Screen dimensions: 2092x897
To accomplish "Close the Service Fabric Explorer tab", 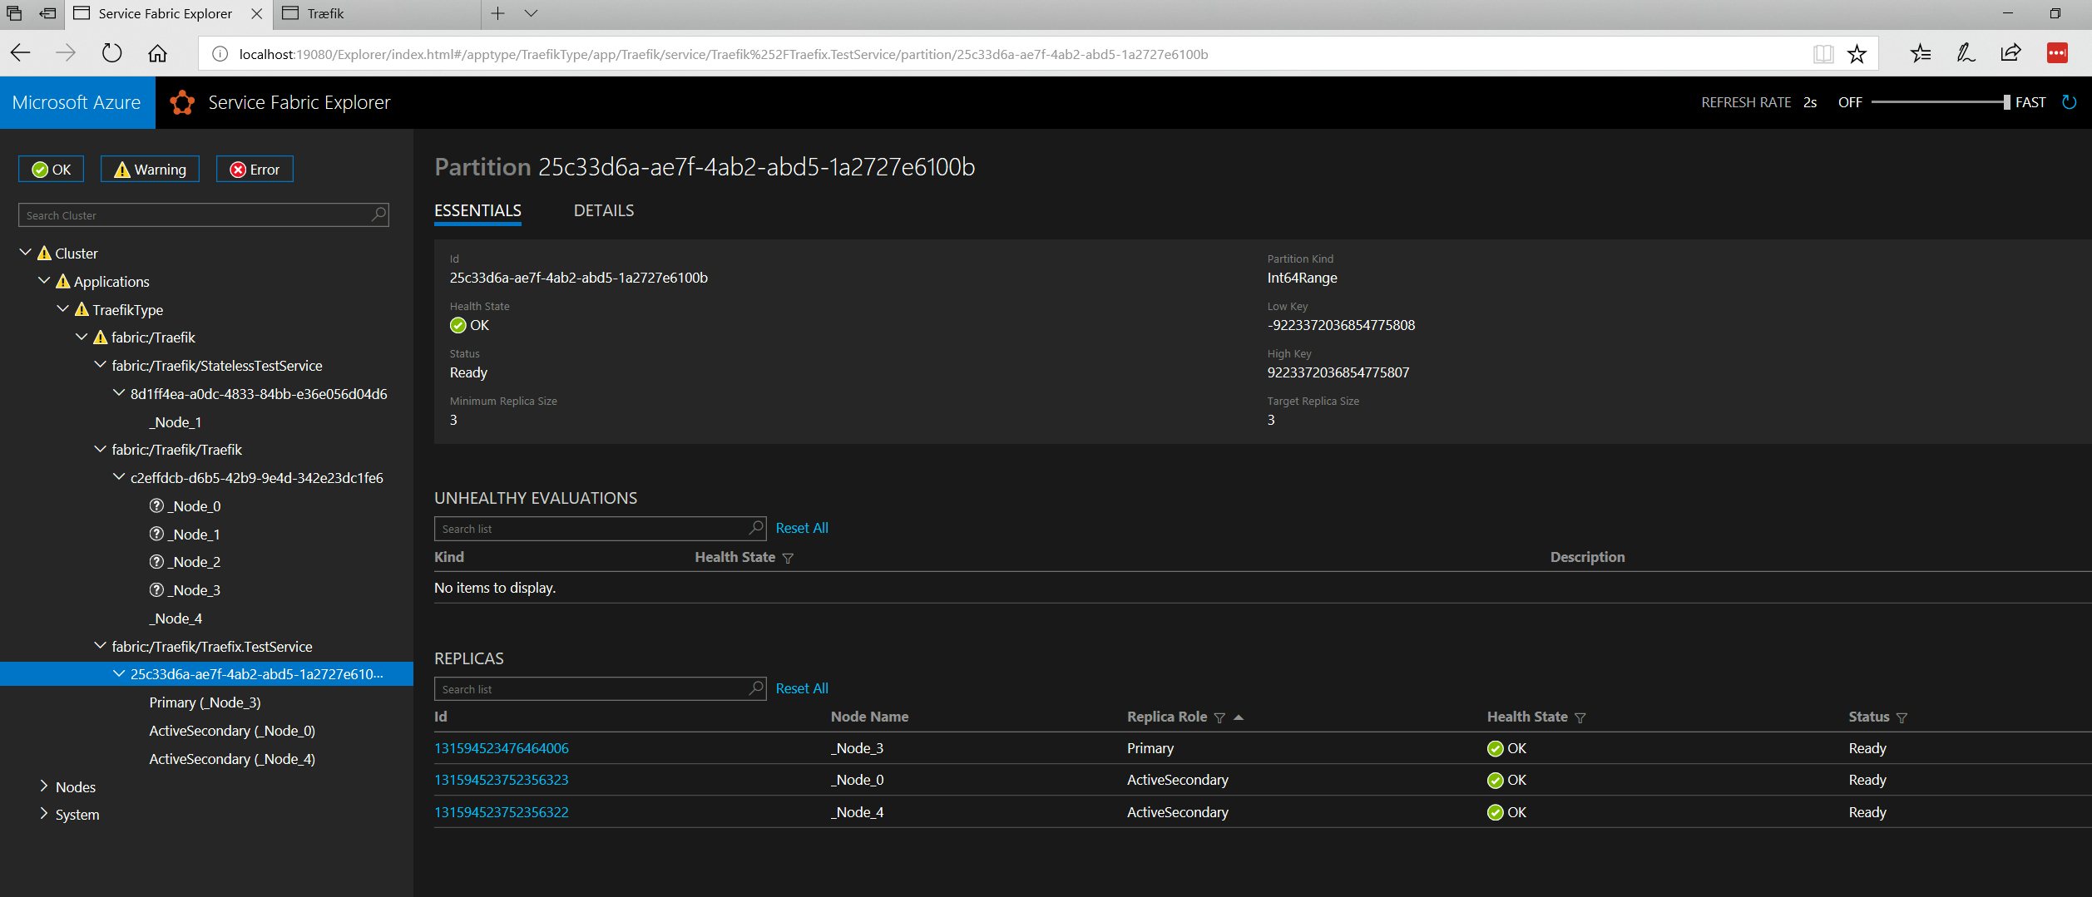I will 256,13.
